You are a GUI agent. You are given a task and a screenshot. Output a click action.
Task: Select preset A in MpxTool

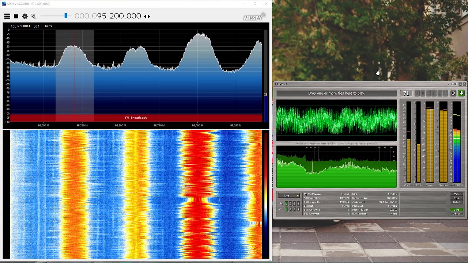pyautogui.click(x=417, y=93)
